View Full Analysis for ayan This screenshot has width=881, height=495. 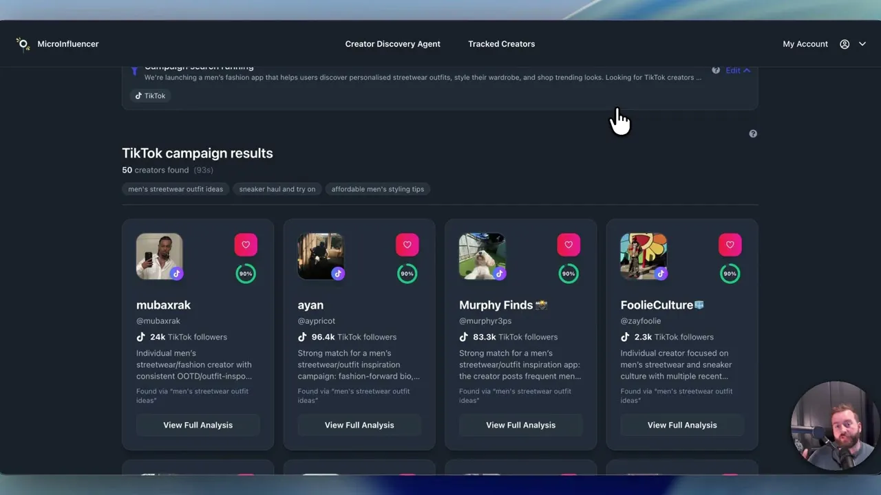tap(359, 425)
